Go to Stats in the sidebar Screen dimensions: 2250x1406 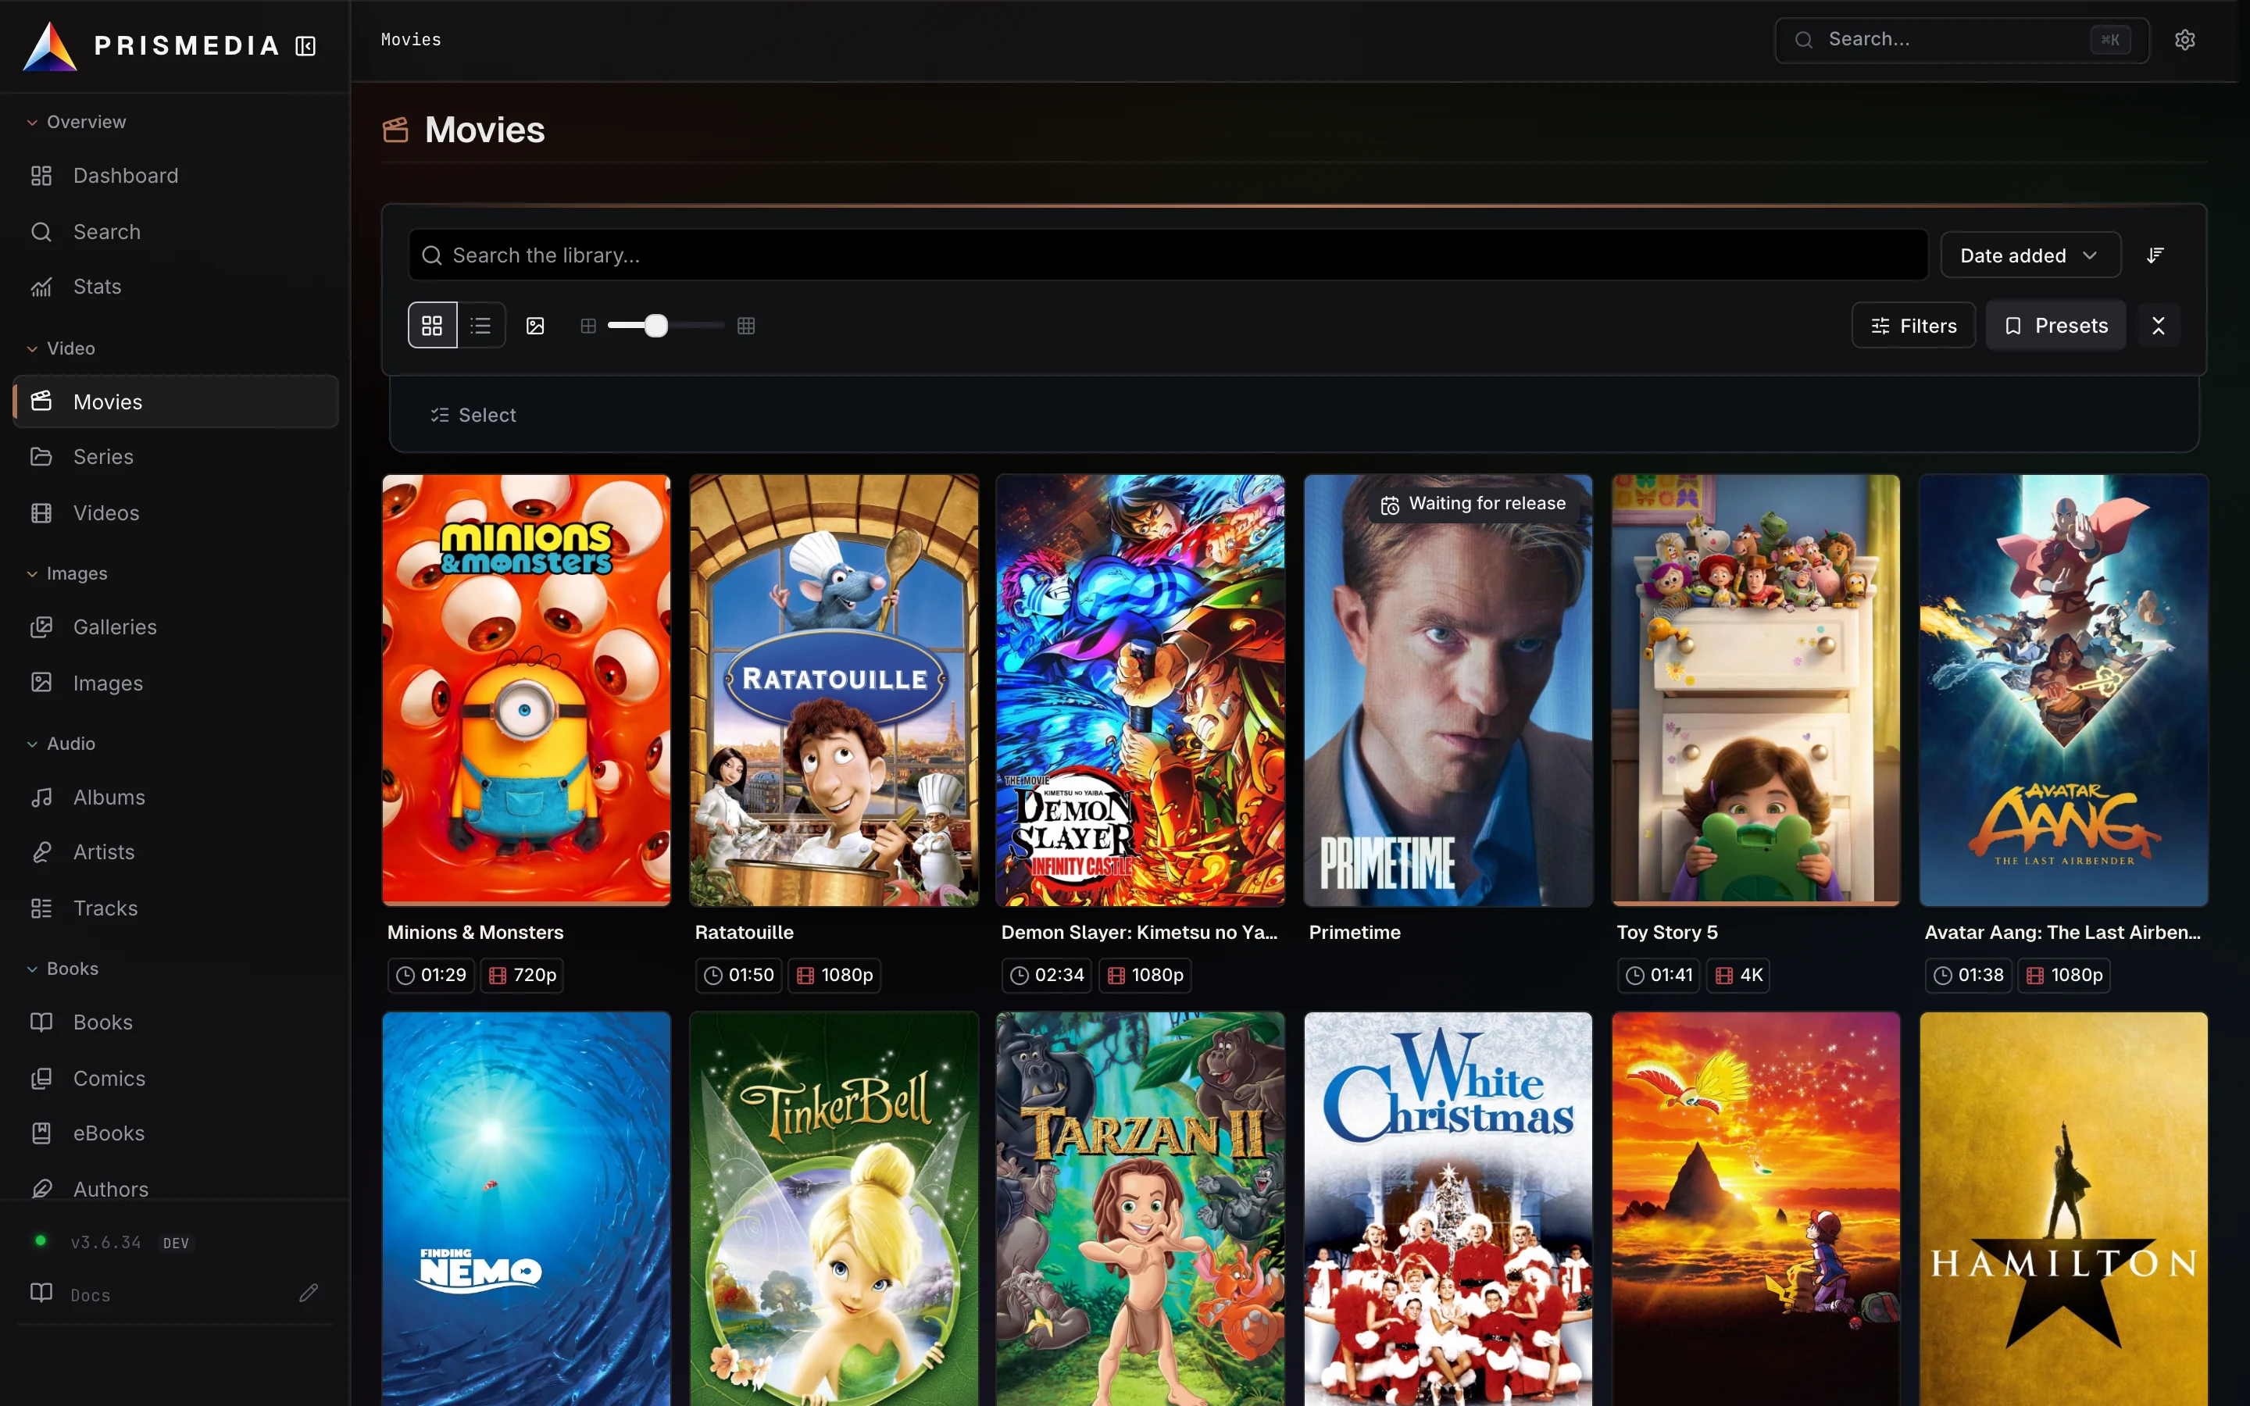pyautogui.click(x=176, y=287)
